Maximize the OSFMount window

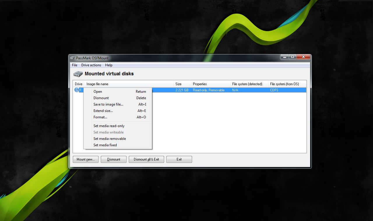point(293,57)
